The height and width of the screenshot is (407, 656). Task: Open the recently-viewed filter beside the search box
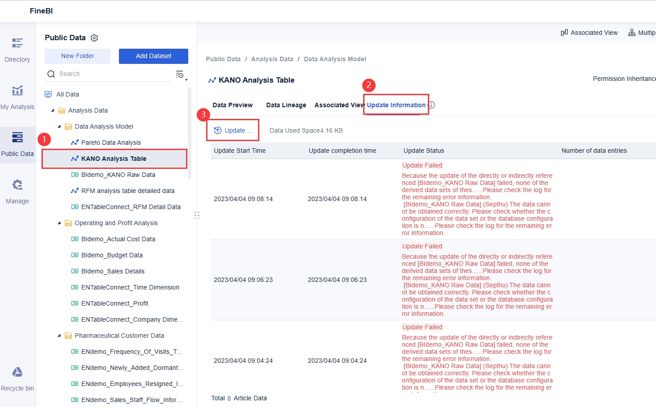coord(180,74)
